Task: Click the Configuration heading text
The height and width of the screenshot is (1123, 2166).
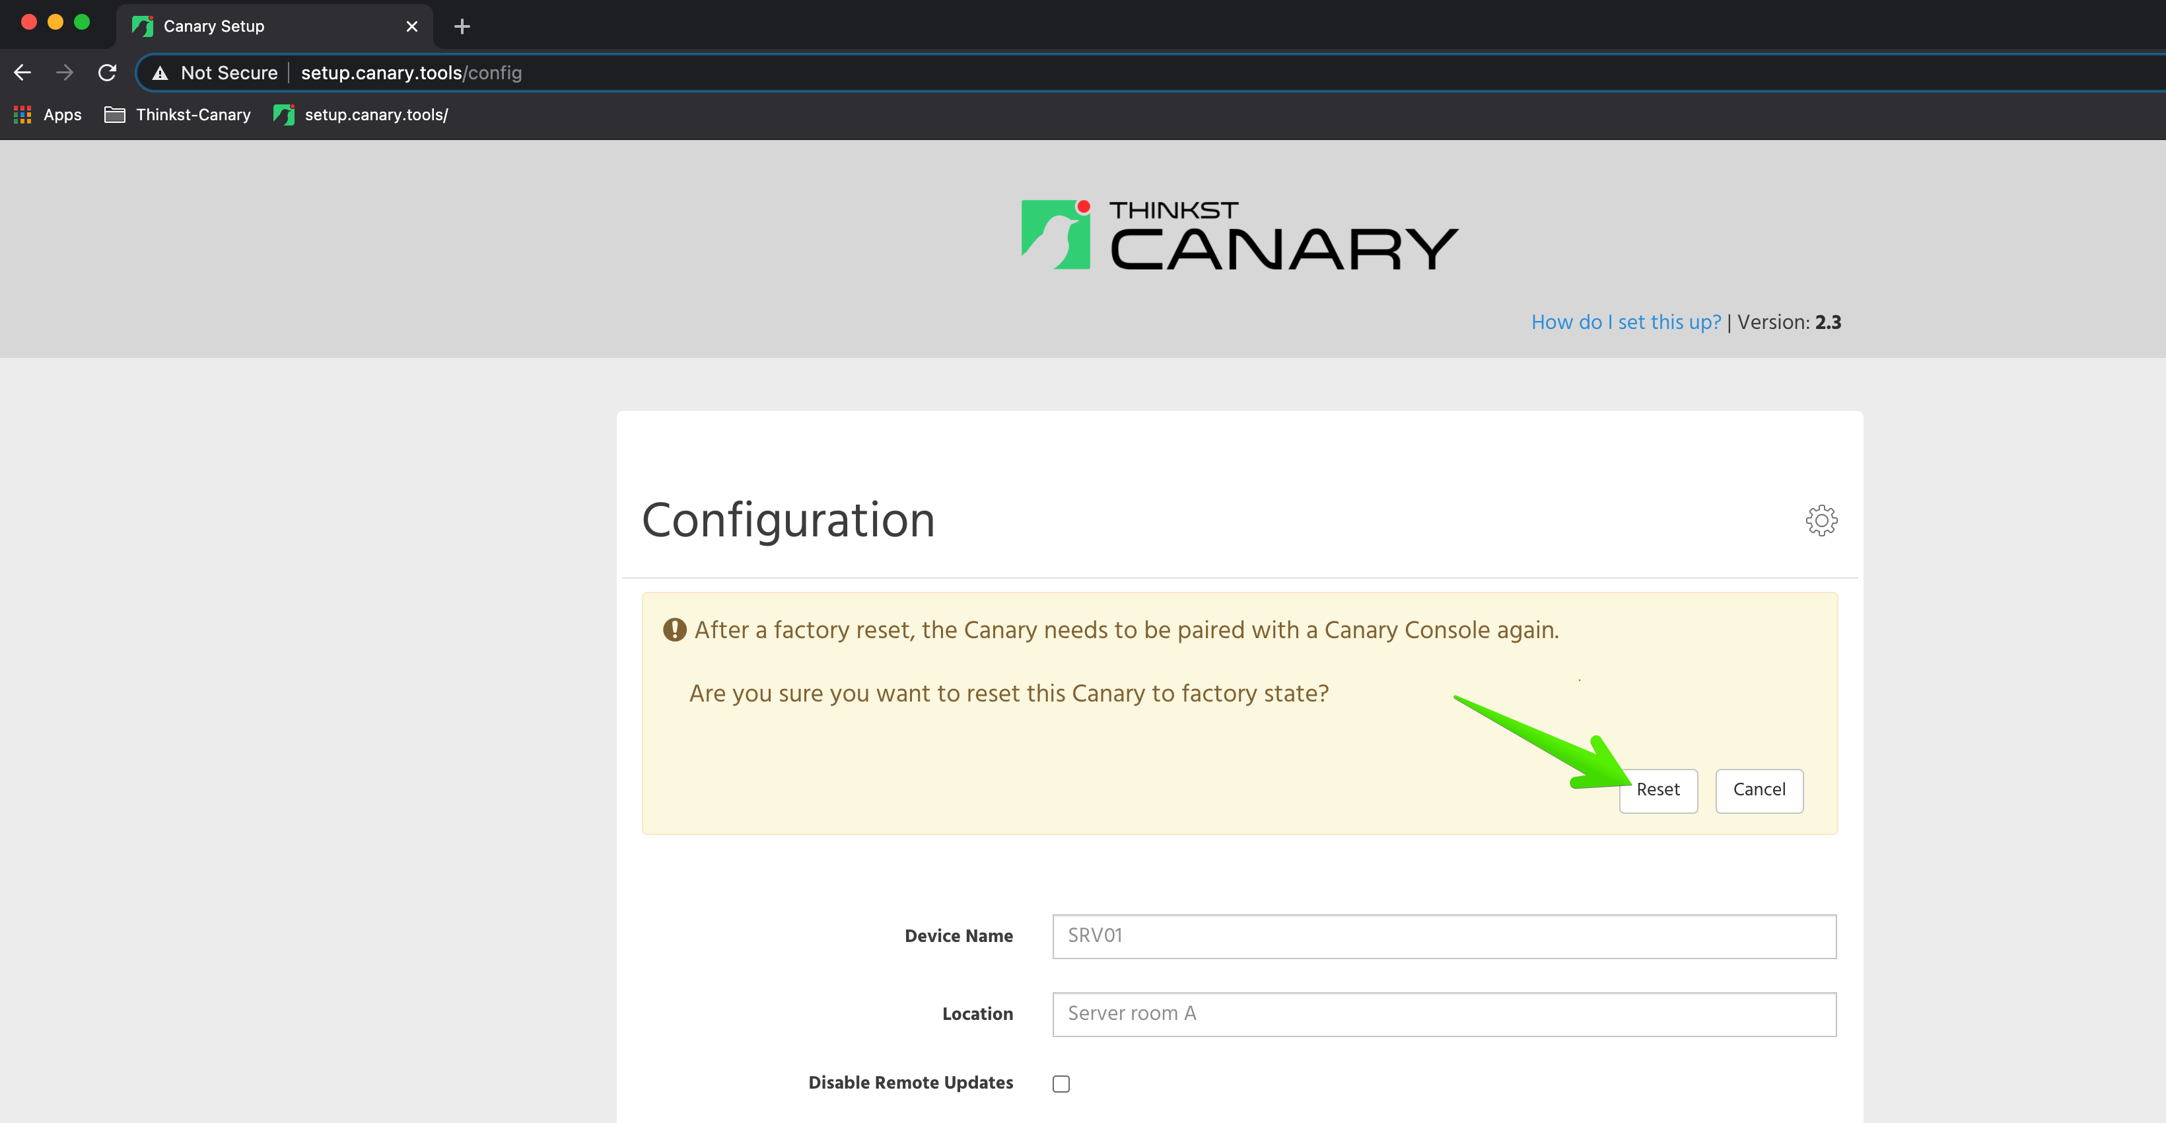Action: [x=788, y=521]
